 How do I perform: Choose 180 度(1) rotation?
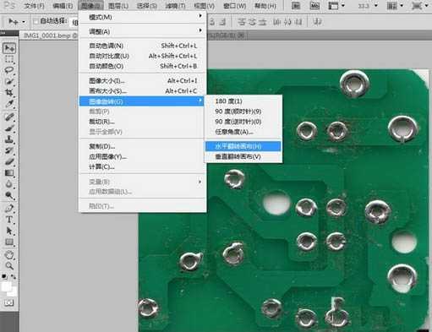[243, 101]
